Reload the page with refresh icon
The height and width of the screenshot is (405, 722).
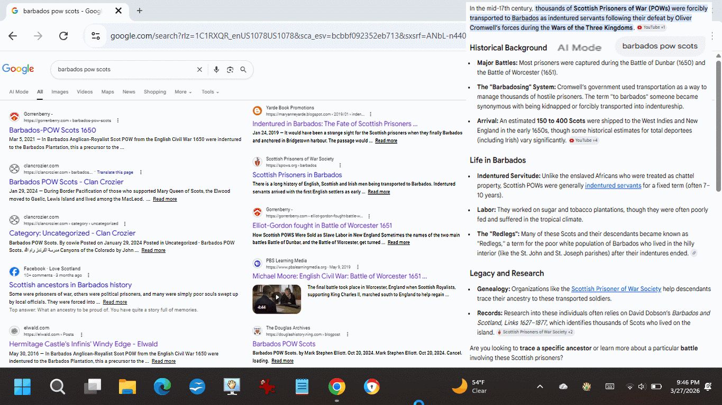63,36
